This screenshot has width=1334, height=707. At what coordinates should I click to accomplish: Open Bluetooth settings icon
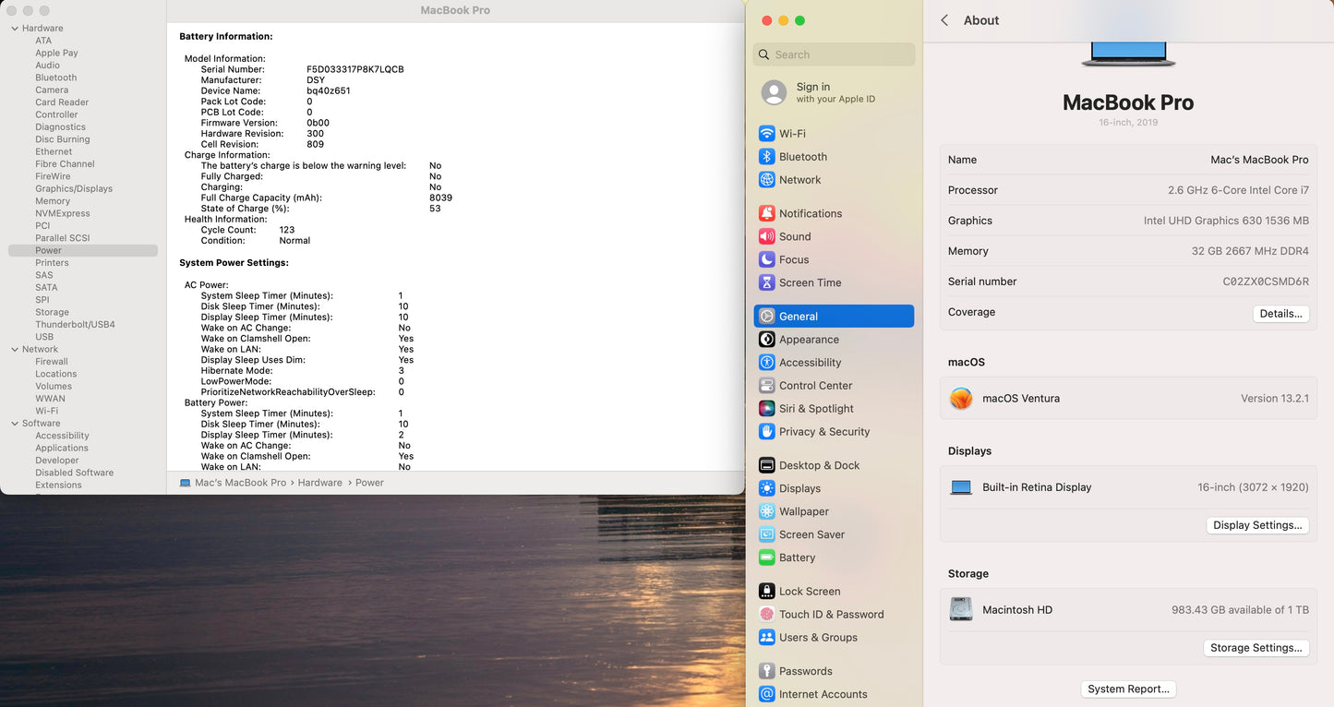pyautogui.click(x=766, y=157)
